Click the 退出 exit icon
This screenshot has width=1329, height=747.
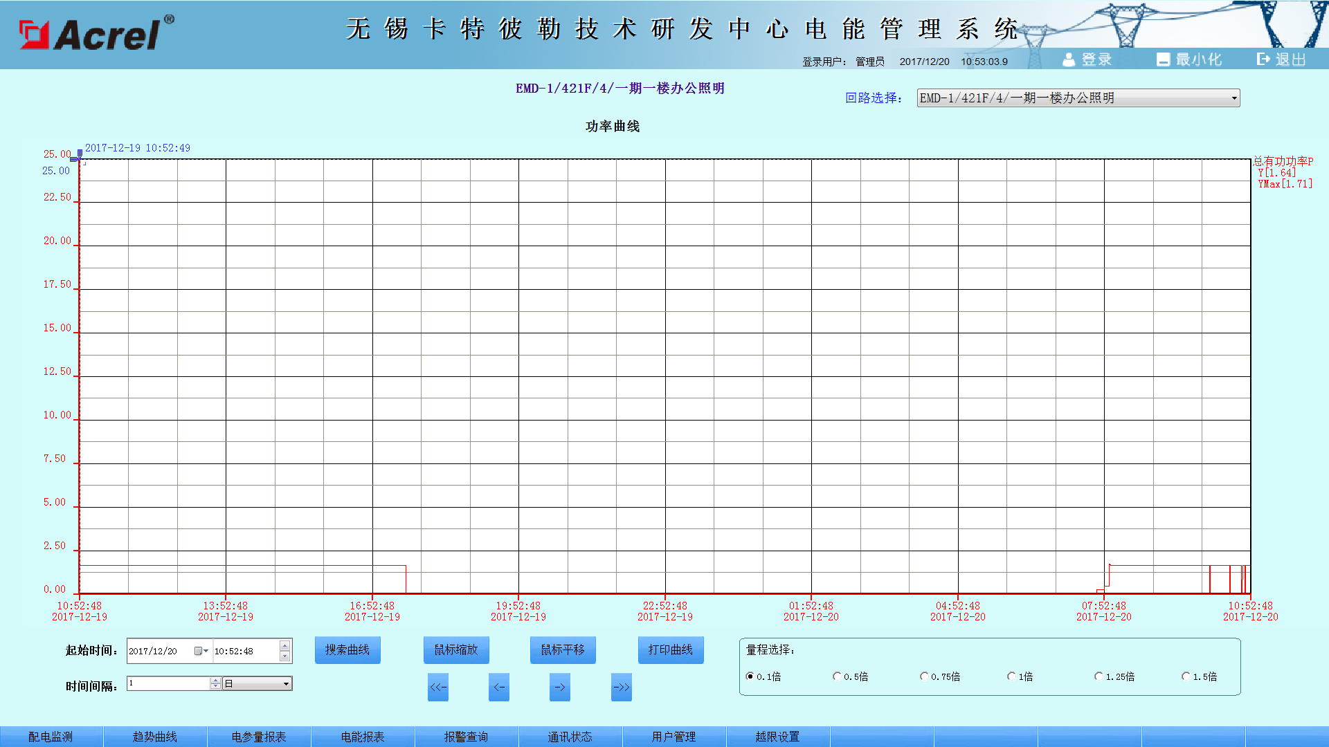coord(1263,59)
